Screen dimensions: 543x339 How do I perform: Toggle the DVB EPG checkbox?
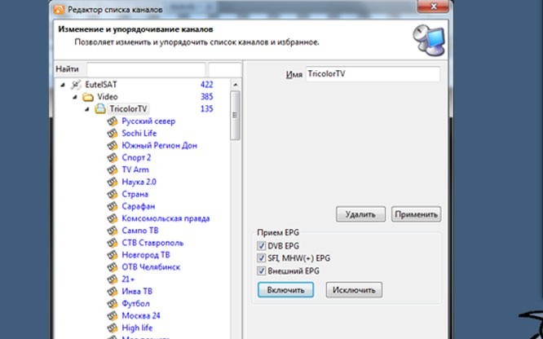point(261,245)
